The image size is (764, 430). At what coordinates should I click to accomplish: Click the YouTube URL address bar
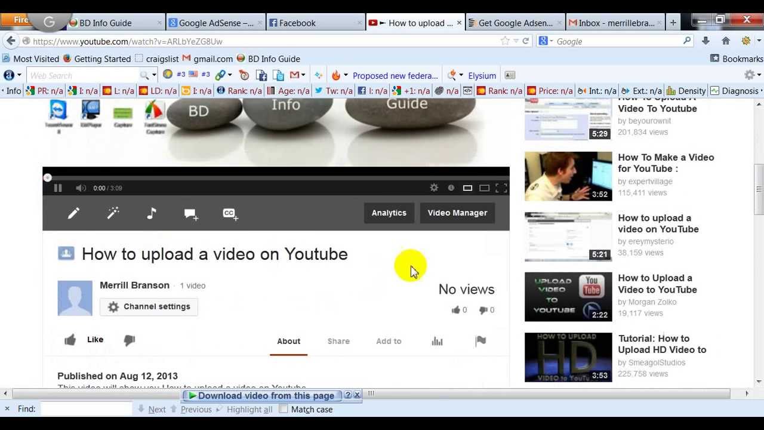(x=263, y=41)
